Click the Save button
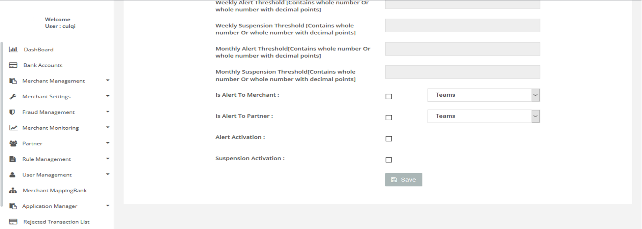642x229 pixels. click(x=404, y=180)
